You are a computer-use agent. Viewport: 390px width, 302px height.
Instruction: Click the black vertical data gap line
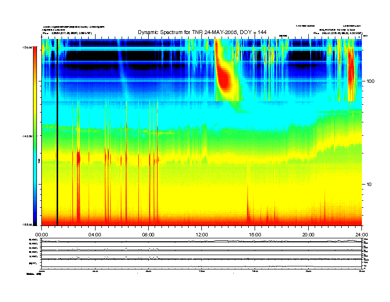[x=57, y=132]
